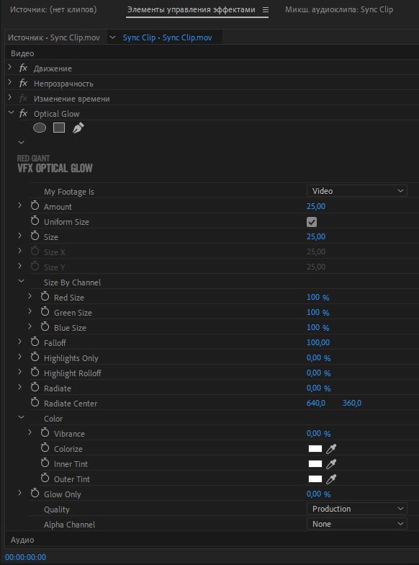
Task: Expand the Falloff parameter
Action: [x=20, y=342]
